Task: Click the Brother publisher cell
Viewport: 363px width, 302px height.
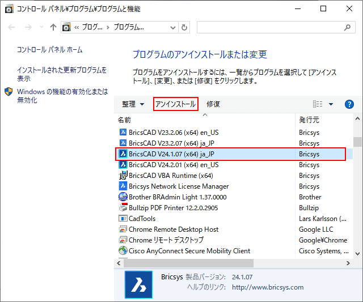Action: (x=310, y=197)
